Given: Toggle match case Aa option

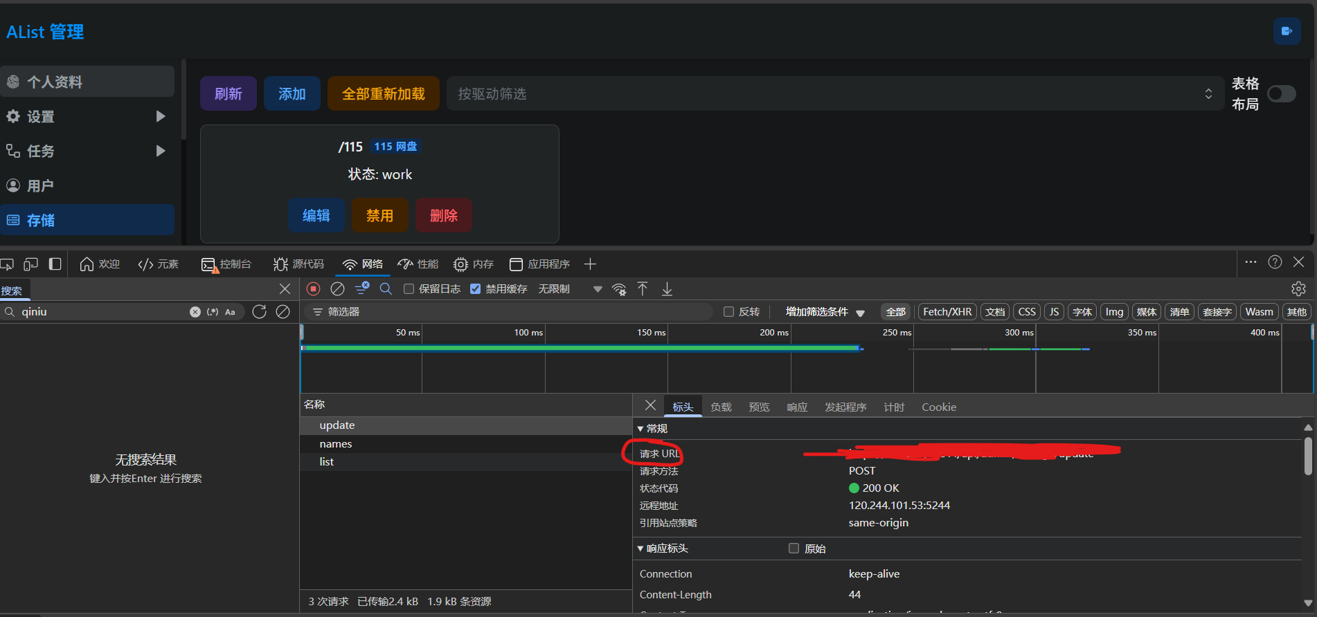Looking at the screenshot, I should [x=231, y=312].
